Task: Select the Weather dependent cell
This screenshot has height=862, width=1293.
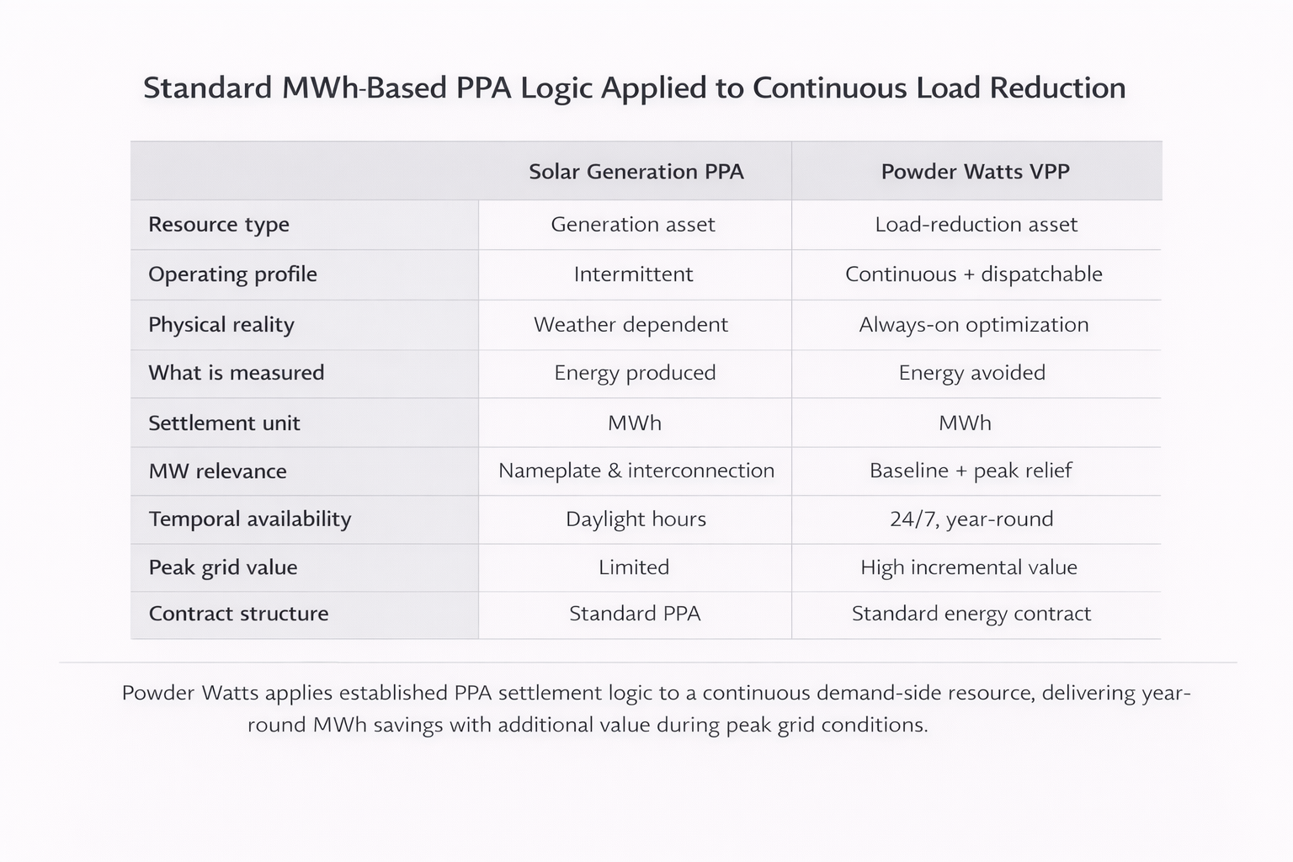Action: tap(631, 325)
